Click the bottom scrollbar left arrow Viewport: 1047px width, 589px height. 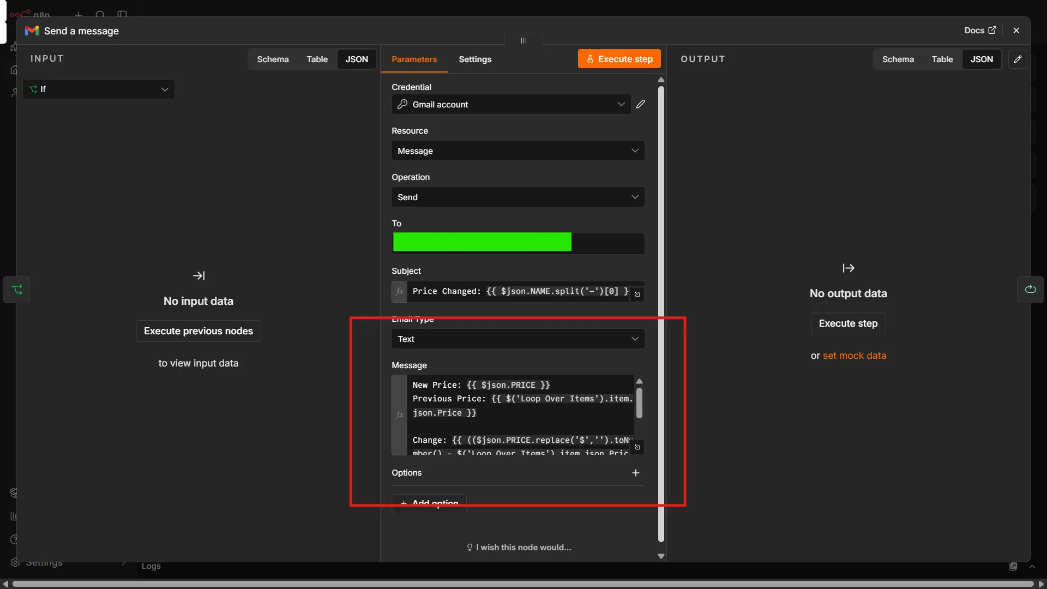click(x=5, y=584)
